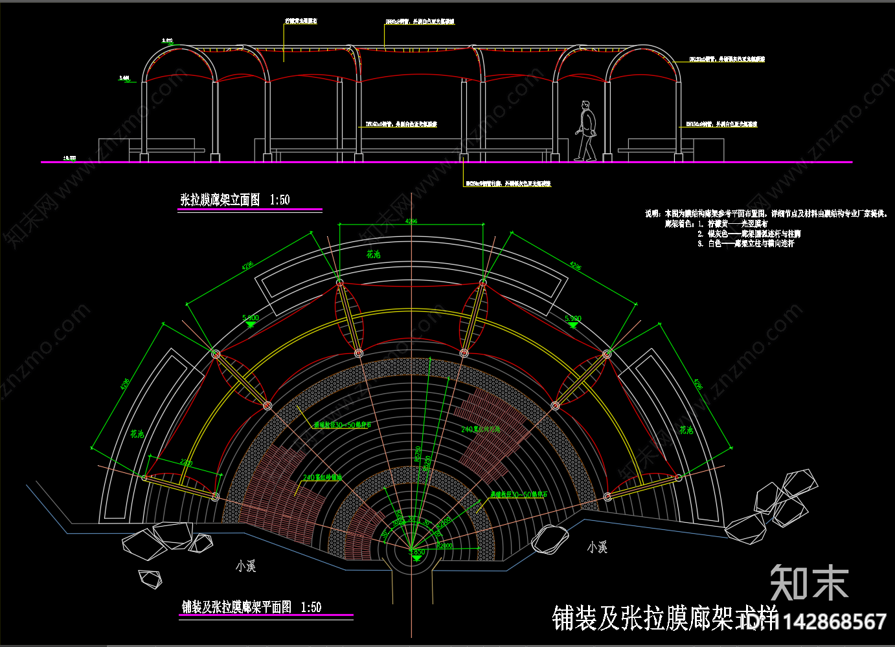The width and height of the screenshot is (895, 647).
Task: Click the lower-right "满铺粒径30~50鹅卵石" label
Action: coord(518,494)
